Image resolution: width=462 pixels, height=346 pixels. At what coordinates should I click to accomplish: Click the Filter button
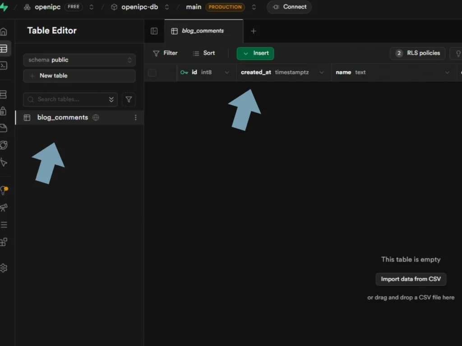pyautogui.click(x=165, y=53)
